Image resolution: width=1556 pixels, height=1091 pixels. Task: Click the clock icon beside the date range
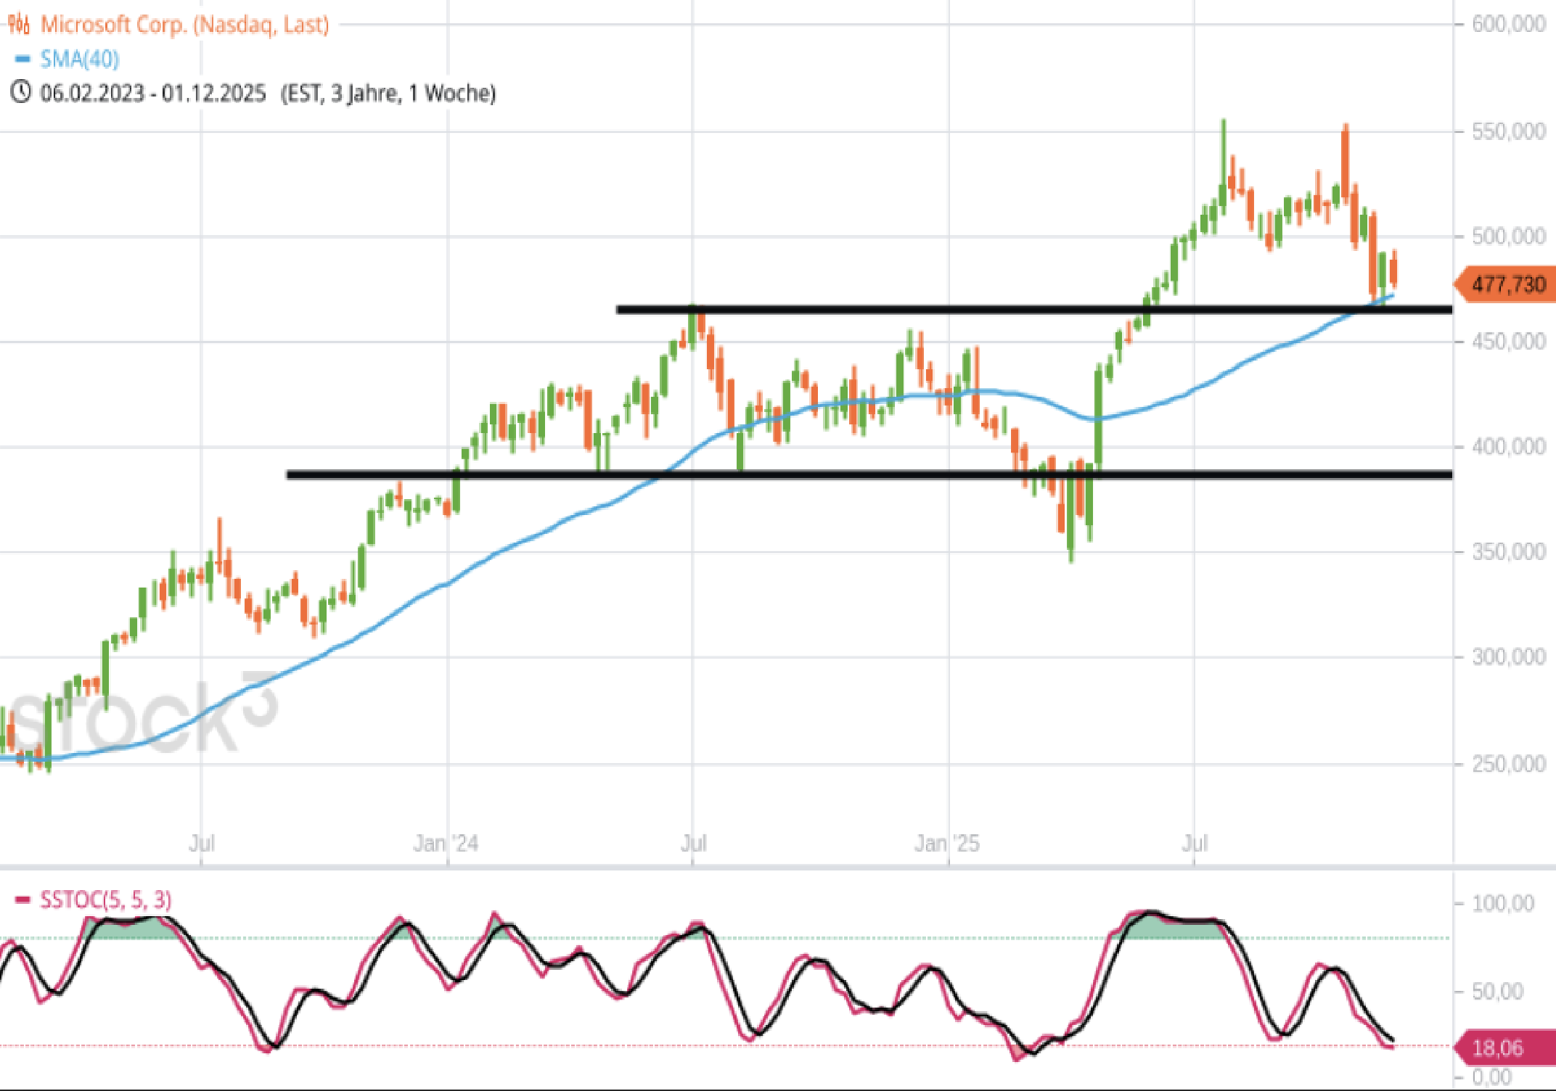pyautogui.click(x=20, y=92)
